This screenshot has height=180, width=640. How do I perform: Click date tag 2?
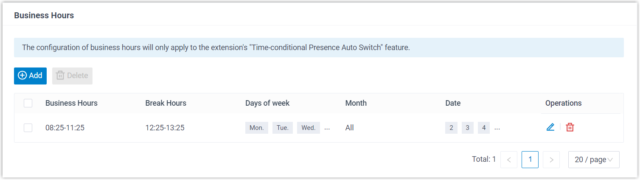click(451, 128)
